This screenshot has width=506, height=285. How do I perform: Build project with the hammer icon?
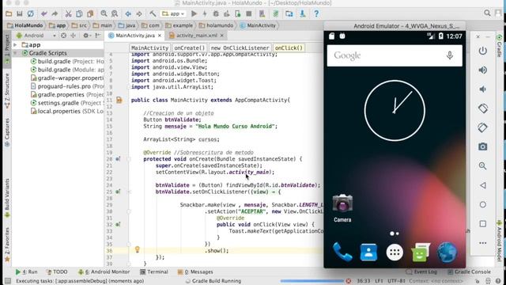pos(153,14)
